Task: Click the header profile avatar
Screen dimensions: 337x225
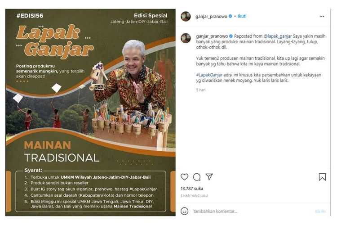Action: click(186, 16)
